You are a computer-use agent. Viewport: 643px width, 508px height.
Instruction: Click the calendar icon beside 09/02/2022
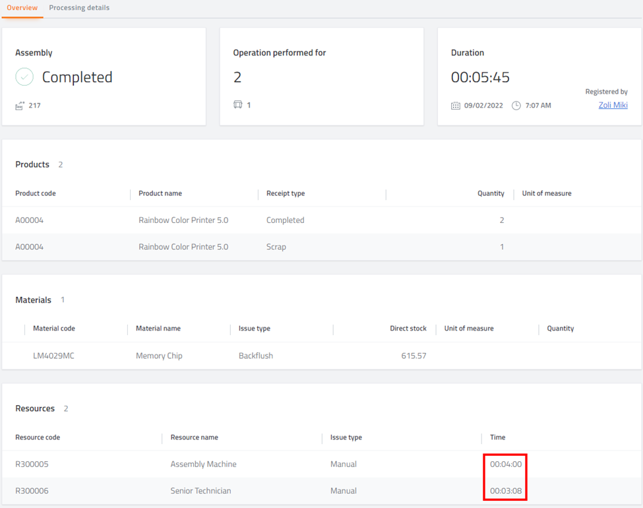tap(456, 106)
